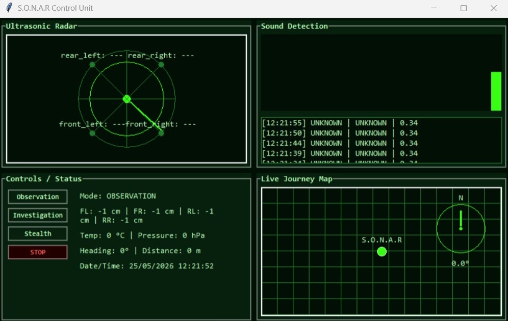Select the front_right sensor dot on radar
Screen dimensions: 508x321
click(161, 133)
